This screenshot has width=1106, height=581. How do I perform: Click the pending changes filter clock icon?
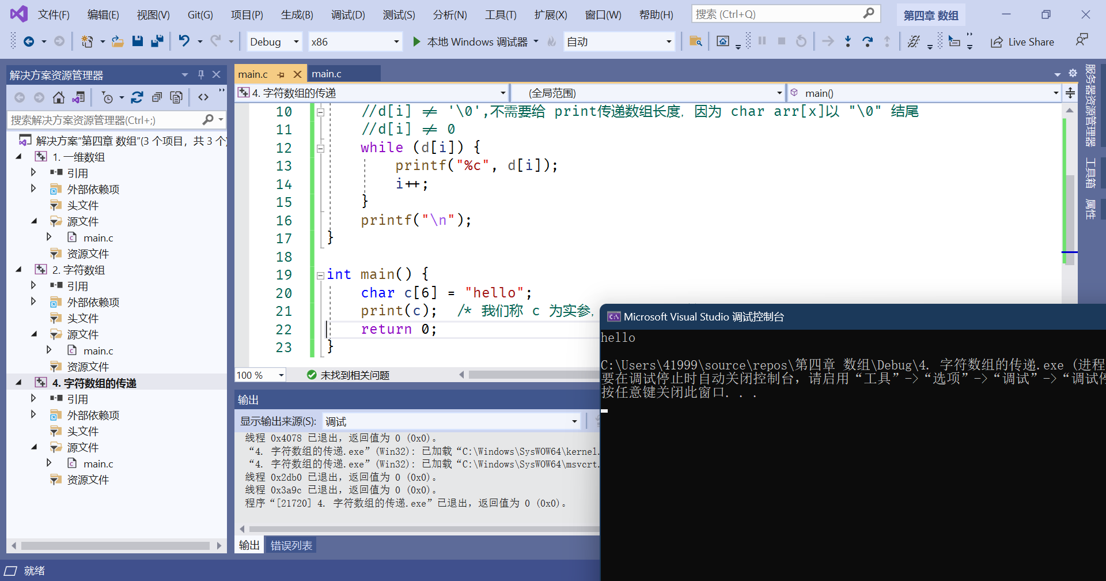pyautogui.click(x=107, y=97)
